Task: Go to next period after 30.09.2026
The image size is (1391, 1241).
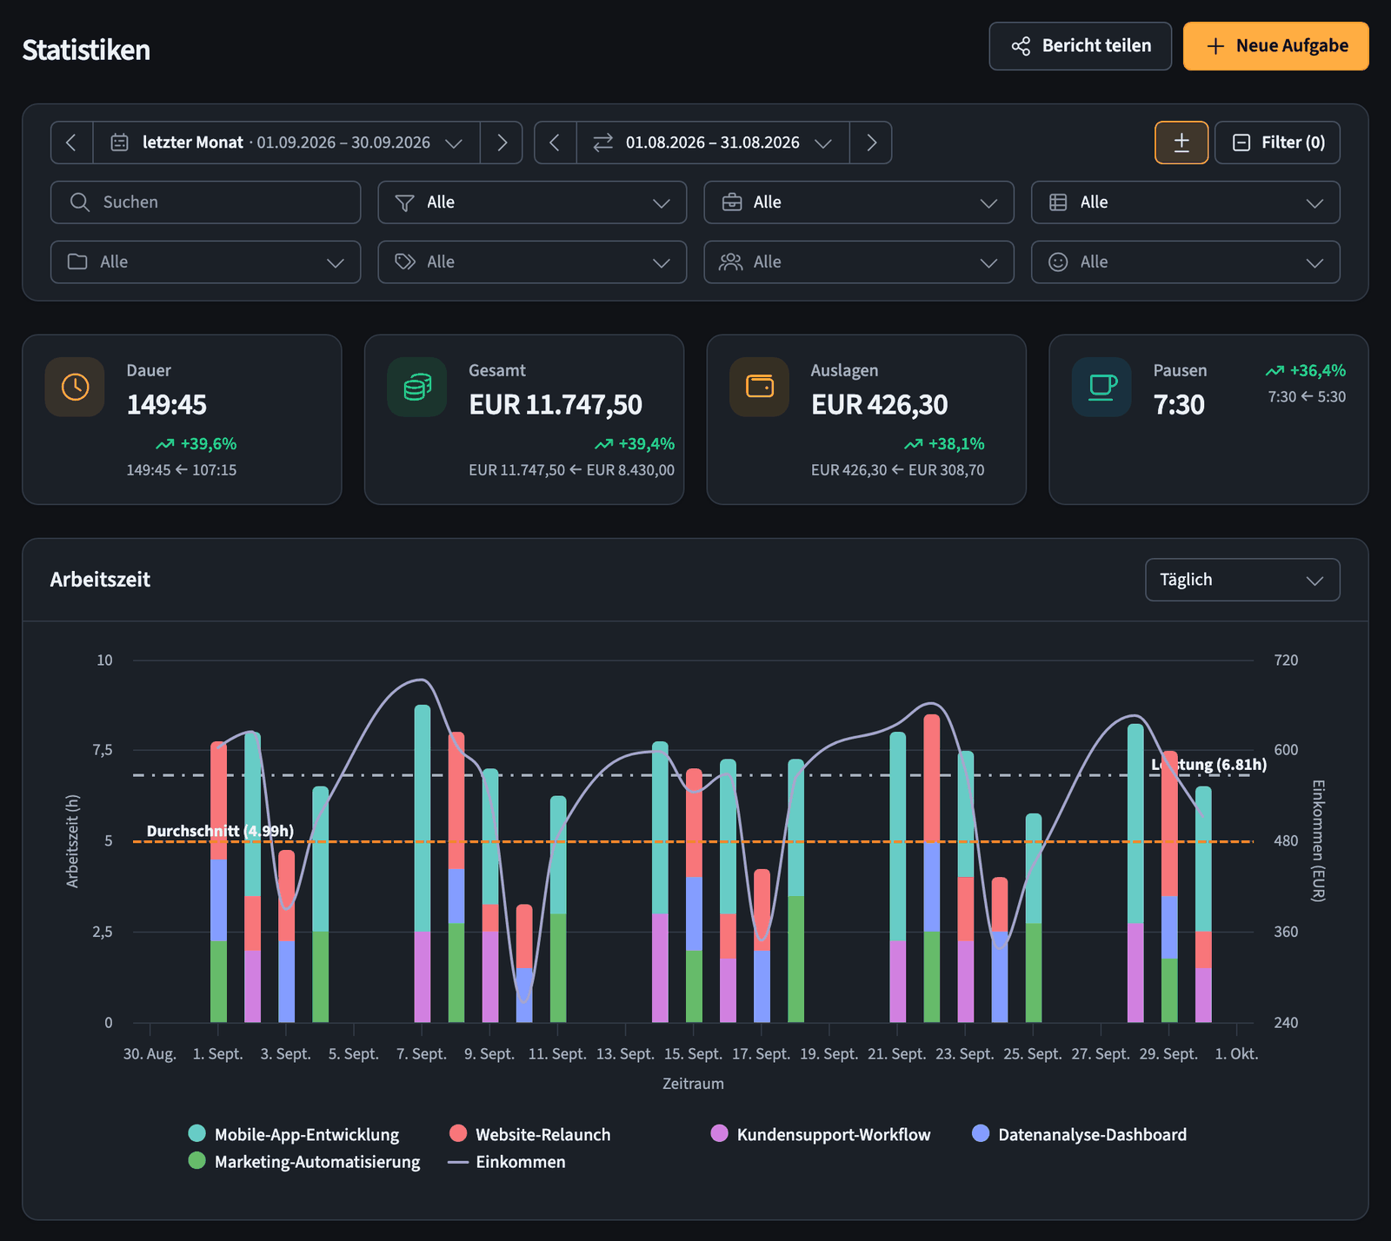Action: 502,143
